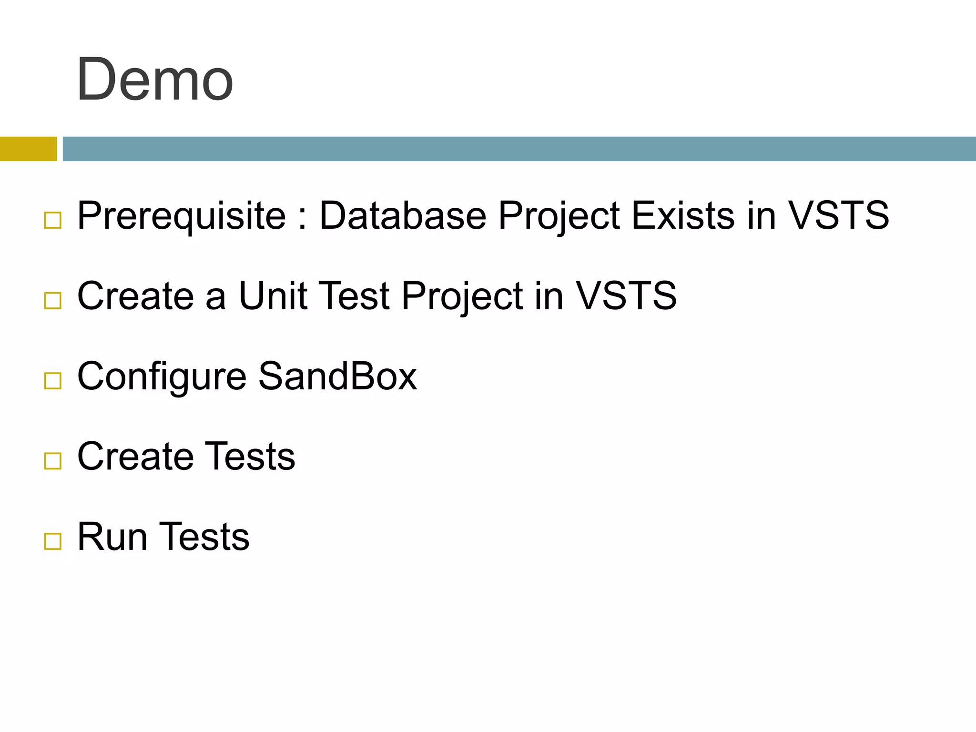
Task: Click the word Database in the first bullet
Action: [402, 215]
